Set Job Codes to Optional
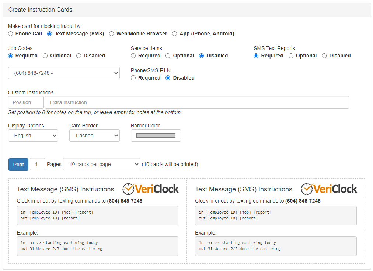This screenshot has width=373, height=271. pos(45,56)
